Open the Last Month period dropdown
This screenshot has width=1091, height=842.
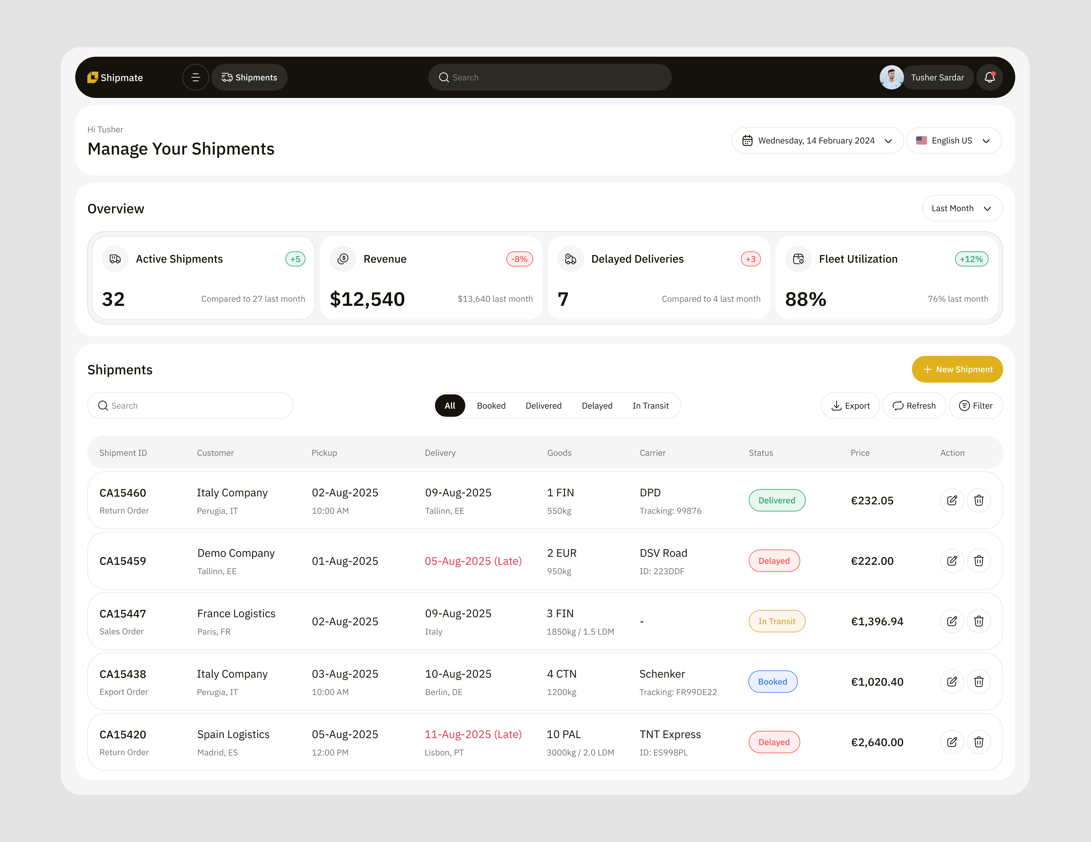(961, 208)
